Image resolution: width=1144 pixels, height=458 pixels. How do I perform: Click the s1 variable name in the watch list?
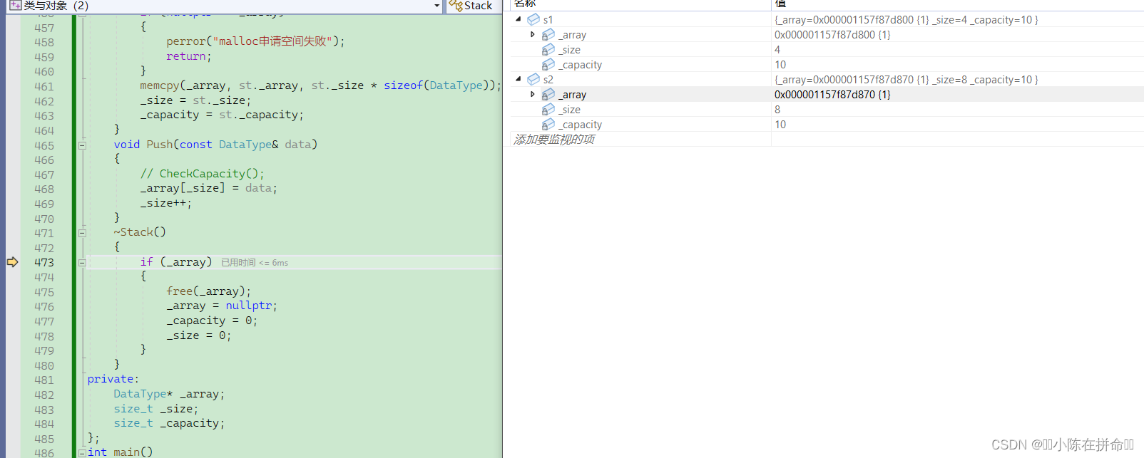coord(548,20)
